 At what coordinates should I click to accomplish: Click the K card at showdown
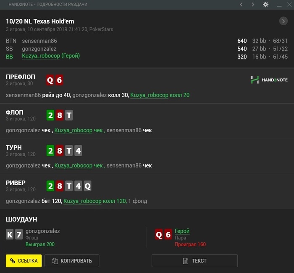[x=10, y=234]
